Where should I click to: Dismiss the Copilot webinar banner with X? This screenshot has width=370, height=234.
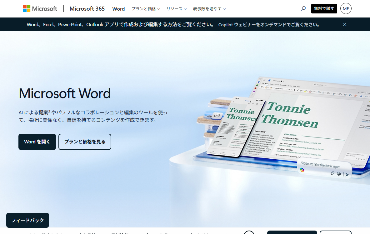pyautogui.click(x=344, y=24)
